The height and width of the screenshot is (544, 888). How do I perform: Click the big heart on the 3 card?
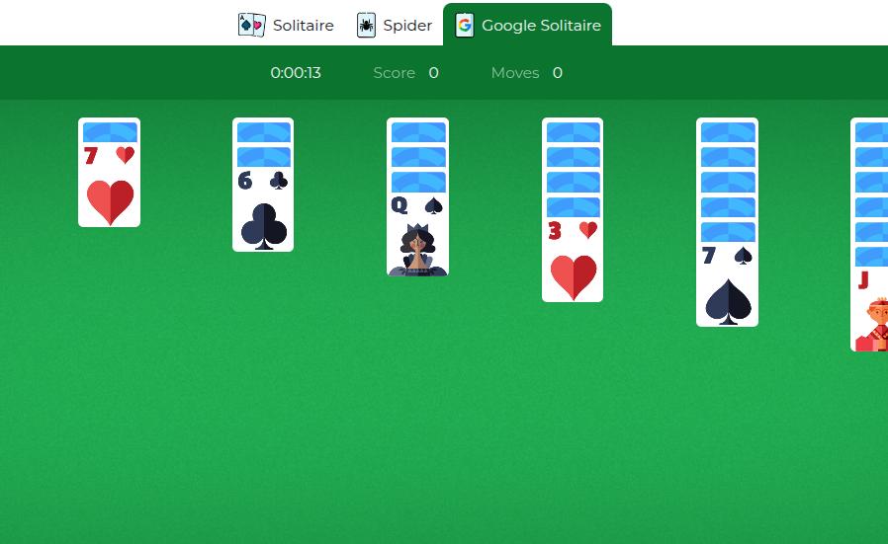point(574,277)
